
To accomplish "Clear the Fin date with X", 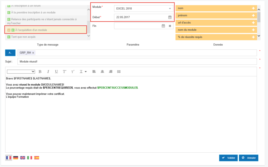I will [170, 26].
